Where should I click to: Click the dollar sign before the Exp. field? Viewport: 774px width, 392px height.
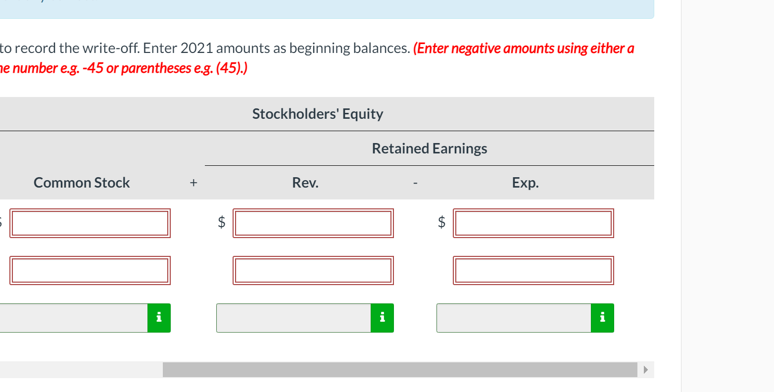[x=442, y=222]
